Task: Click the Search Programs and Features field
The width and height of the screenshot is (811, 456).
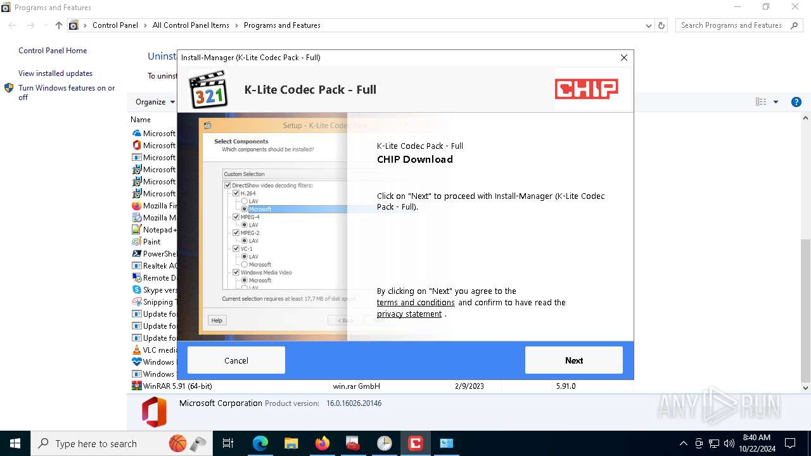Action: pyautogui.click(x=731, y=25)
